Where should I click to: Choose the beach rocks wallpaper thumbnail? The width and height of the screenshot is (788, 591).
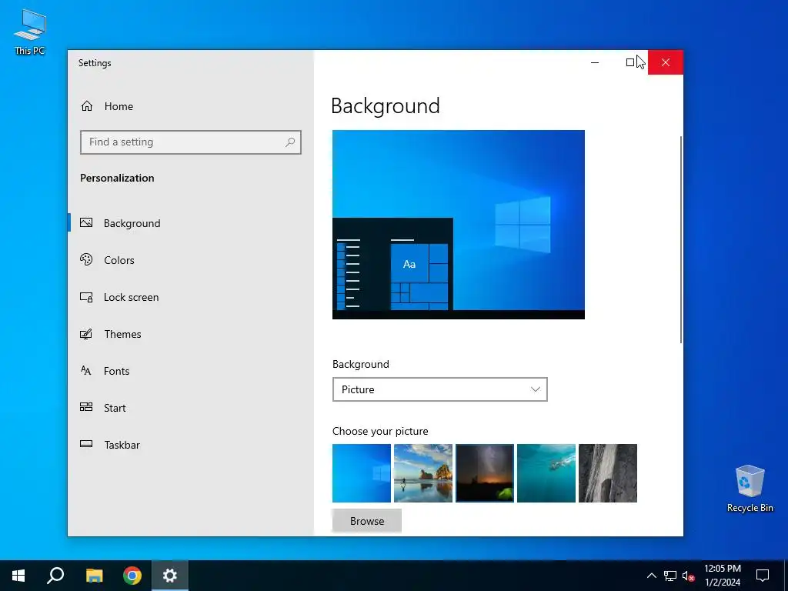(x=423, y=473)
